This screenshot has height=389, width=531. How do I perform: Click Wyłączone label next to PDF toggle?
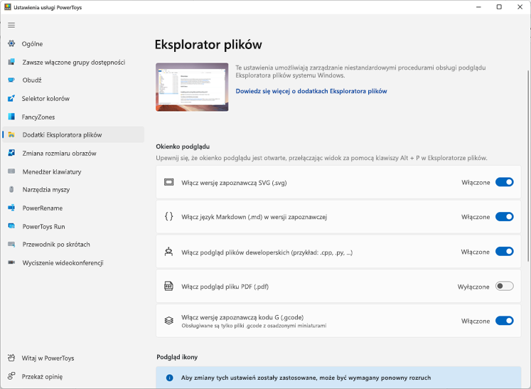tap(473, 287)
